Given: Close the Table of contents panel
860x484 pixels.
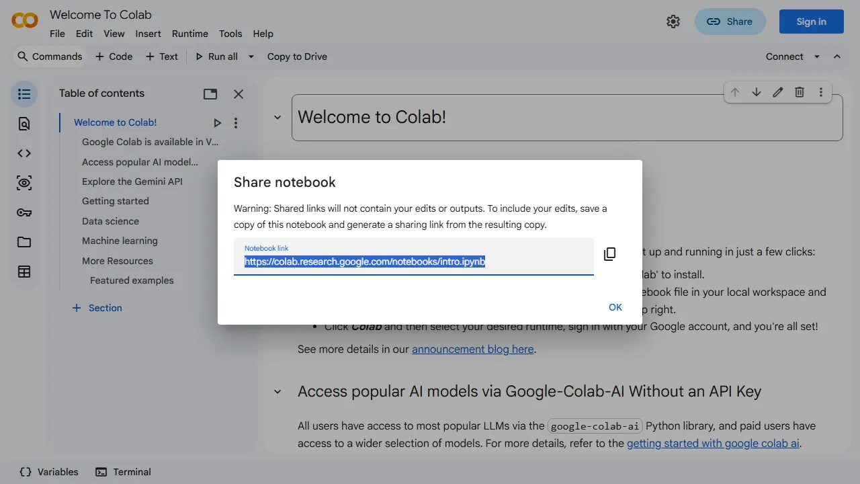Looking at the screenshot, I should tap(239, 94).
